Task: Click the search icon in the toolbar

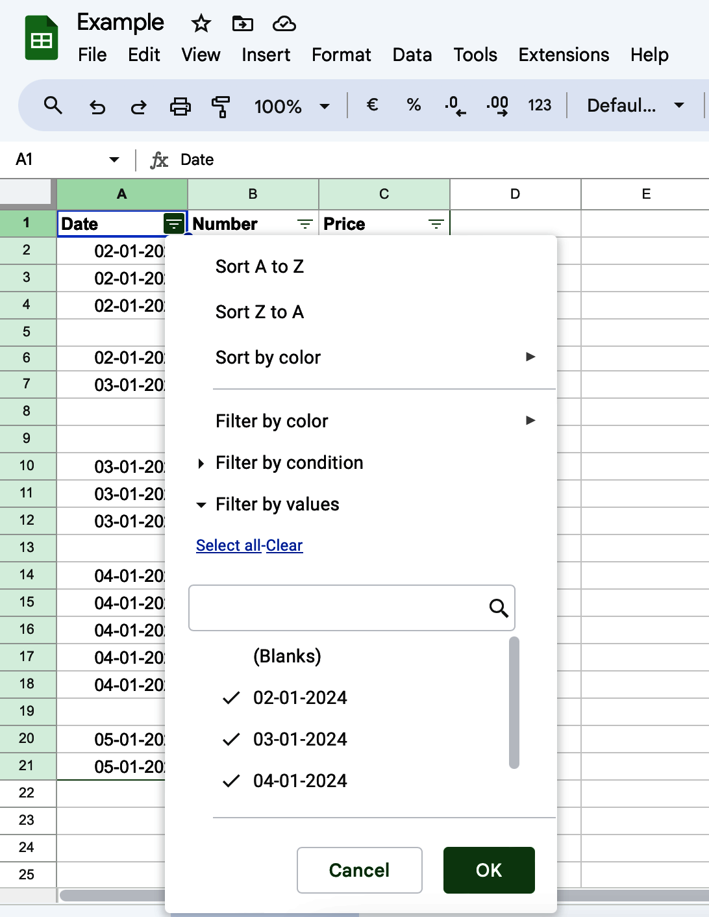Action: (x=53, y=105)
